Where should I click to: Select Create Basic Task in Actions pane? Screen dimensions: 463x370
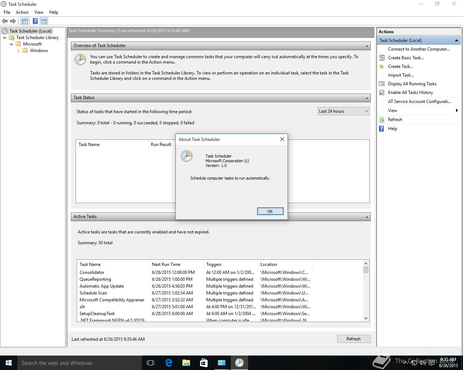coord(406,58)
